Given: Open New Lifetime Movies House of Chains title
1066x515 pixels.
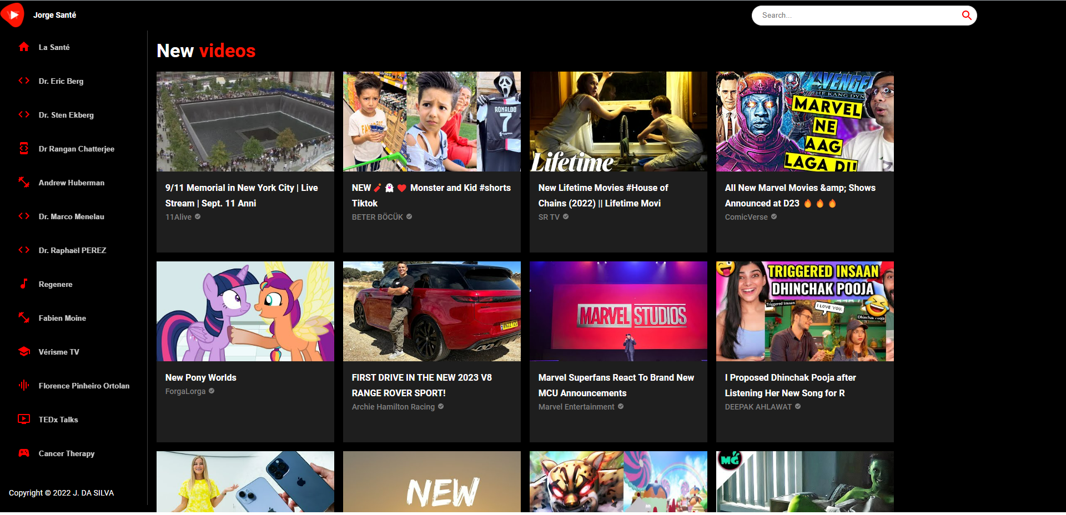Looking at the screenshot, I should click(x=603, y=195).
